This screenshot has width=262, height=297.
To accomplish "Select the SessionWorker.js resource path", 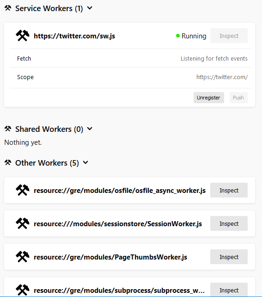I will point(118,224).
